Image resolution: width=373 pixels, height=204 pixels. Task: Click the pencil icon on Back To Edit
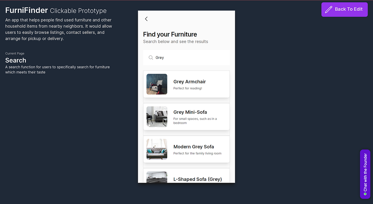coord(329,10)
